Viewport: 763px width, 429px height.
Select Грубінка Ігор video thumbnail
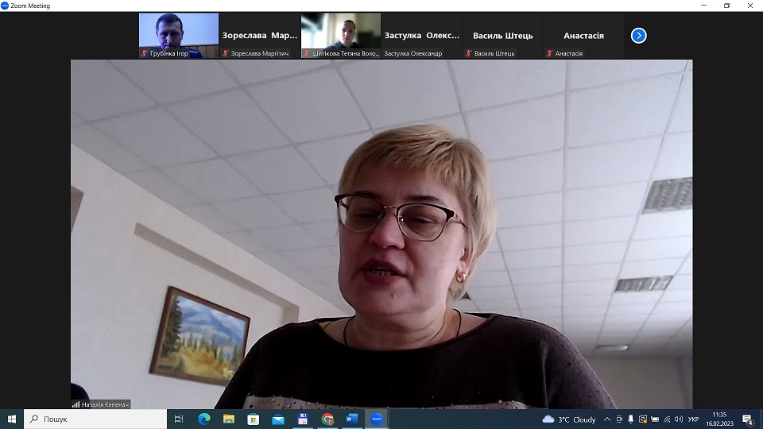point(179,36)
